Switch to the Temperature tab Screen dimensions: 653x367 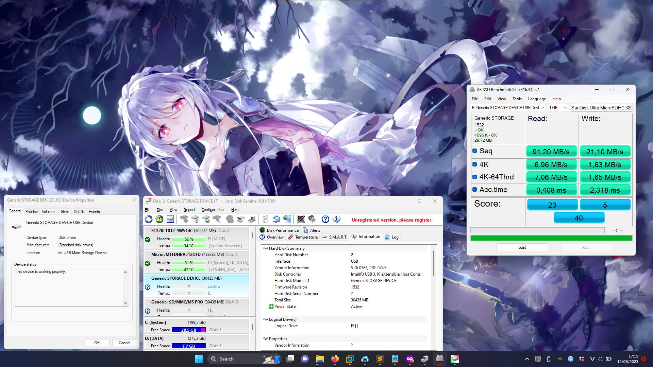[x=303, y=237]
